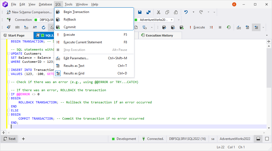Screen dimensions: 272x151
Task: Select Commit from SQL menu
Action: [94, 27]
